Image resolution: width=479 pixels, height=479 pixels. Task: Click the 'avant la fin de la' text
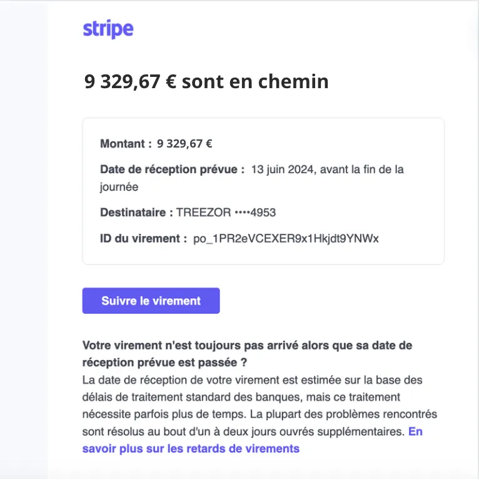tap(364, 169)
